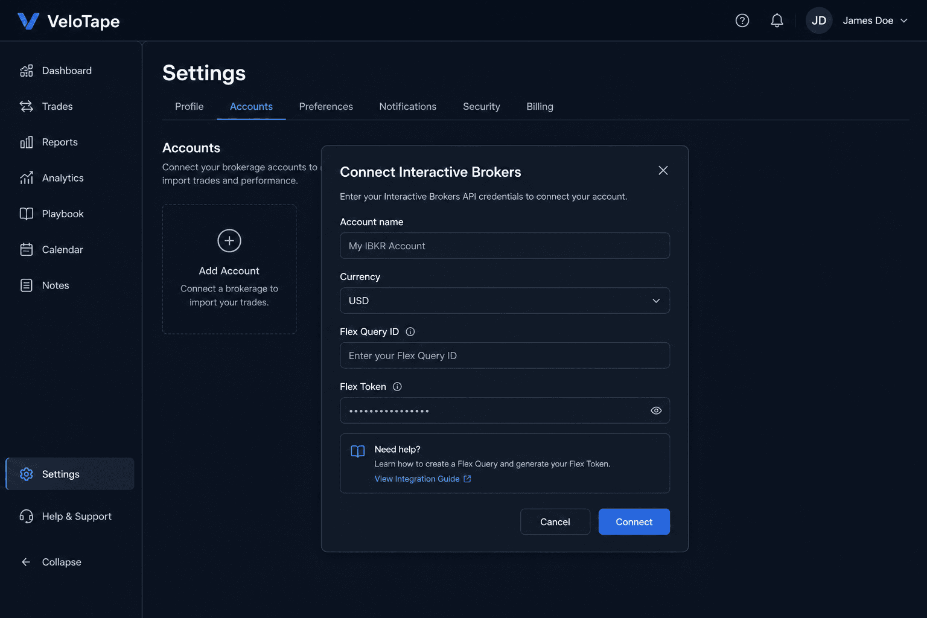
Task: Click the Reports bar chart icon
Action: click(x=27, y=142)
